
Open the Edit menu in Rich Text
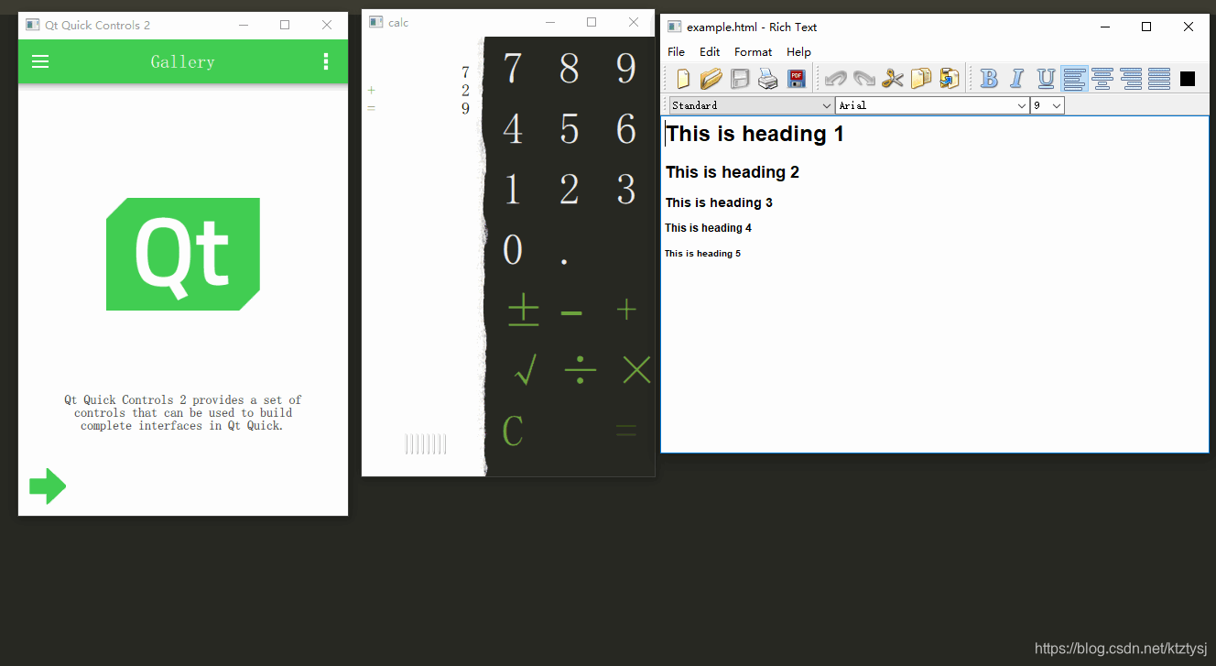(x=710, y=52)
